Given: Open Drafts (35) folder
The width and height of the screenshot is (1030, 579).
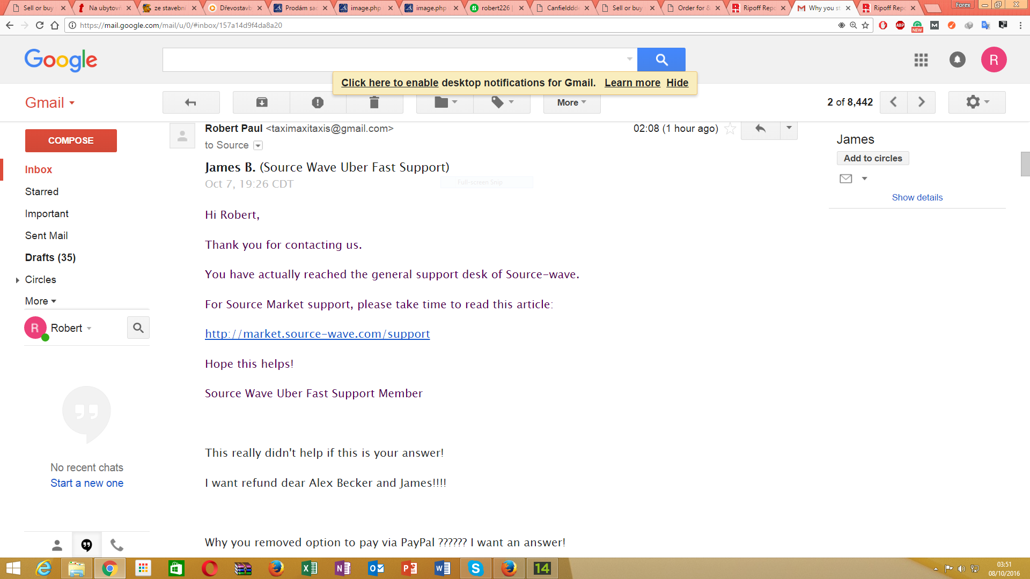Looking at the screenshot, I should click(50, 257).
